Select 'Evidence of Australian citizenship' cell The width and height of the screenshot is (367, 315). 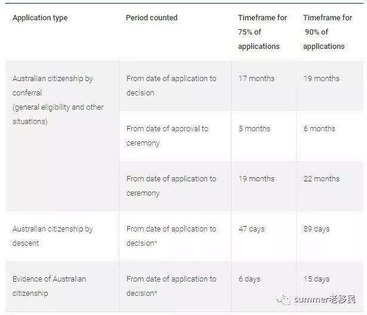point(62,286)
